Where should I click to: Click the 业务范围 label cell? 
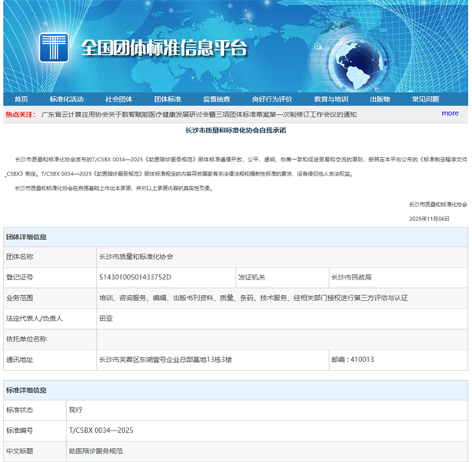click(50, 298)
